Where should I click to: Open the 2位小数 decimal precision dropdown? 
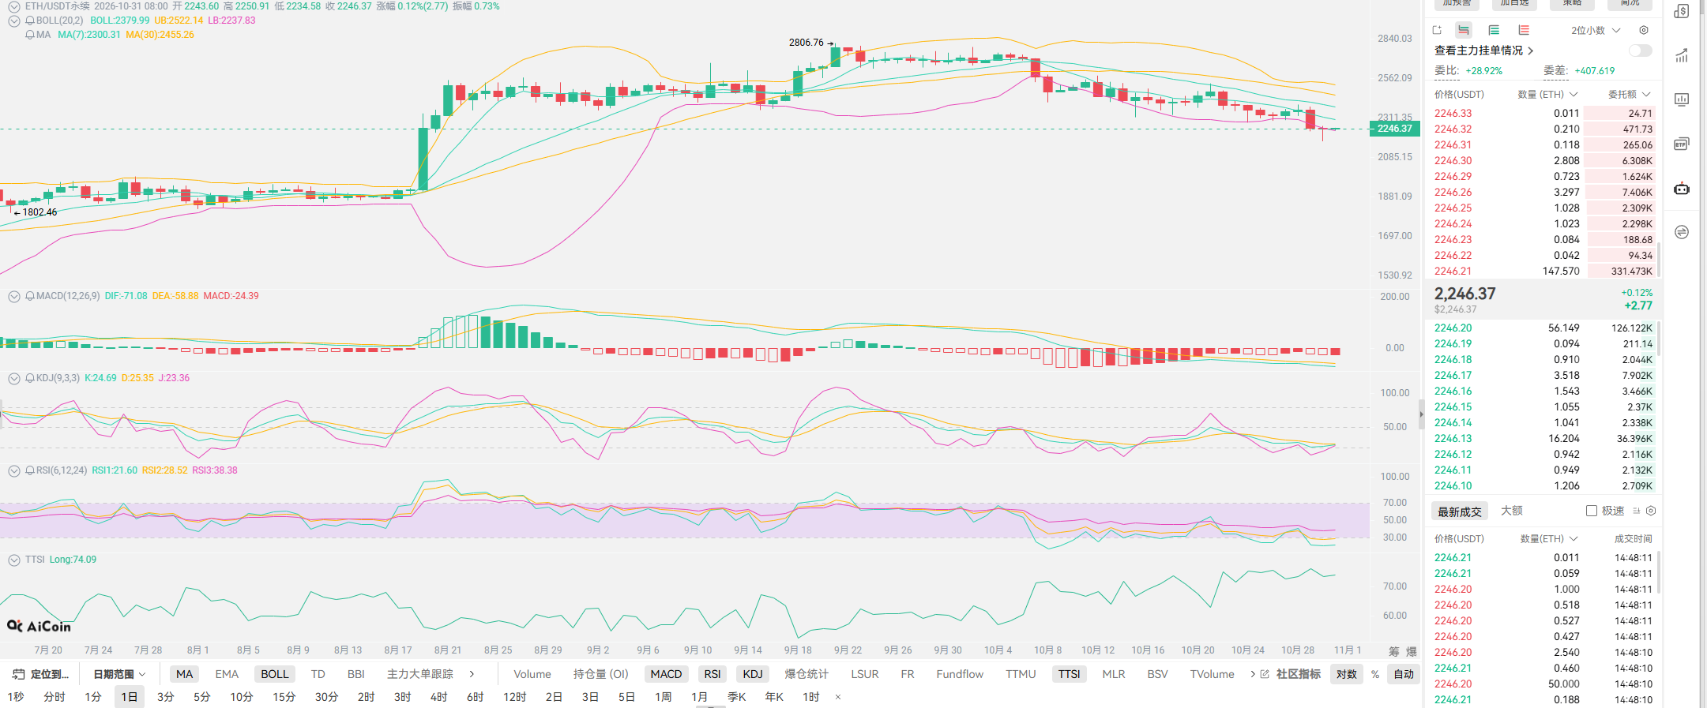point(1596,30)
